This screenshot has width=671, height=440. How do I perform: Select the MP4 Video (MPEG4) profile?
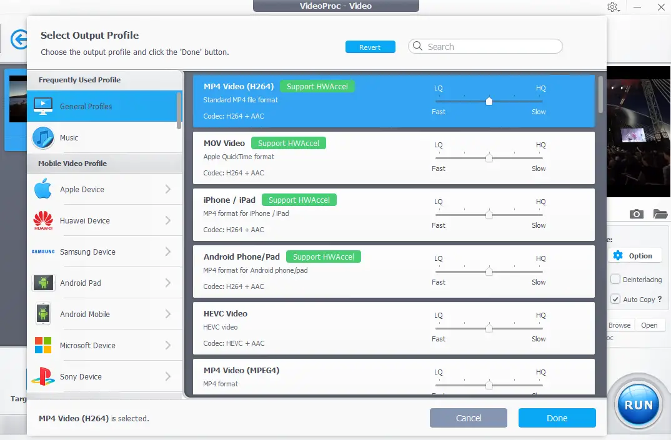point(394,377)
